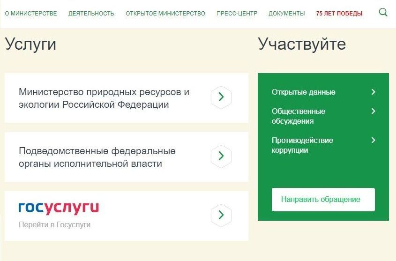The image size is (396, 261).
Task: Expand the Общественные обсуждения chevron
Action: (373, 111)
